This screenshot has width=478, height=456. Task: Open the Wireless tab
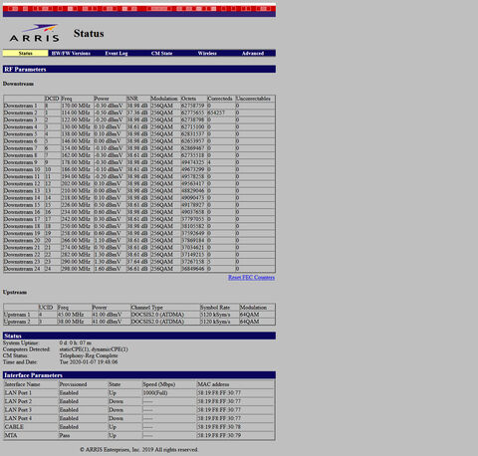pos(207,53)
